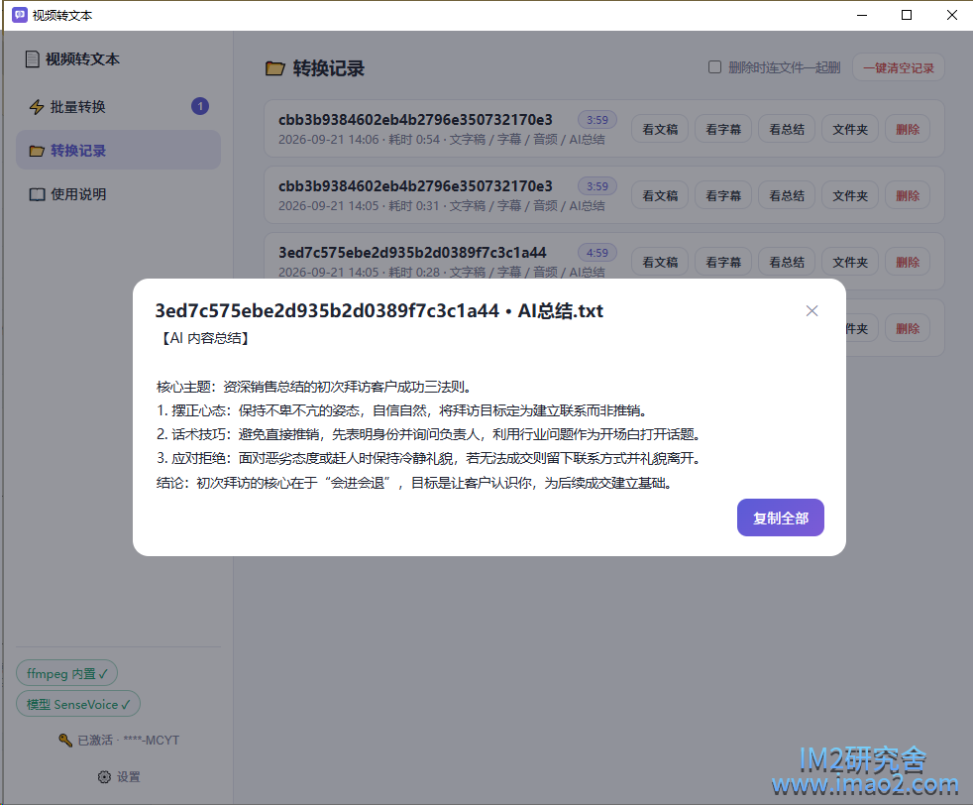This screenshot has height=805, width=973.
Task: Open 文件夹 for the record with 耗时 0:31
Action: [850, 195]
